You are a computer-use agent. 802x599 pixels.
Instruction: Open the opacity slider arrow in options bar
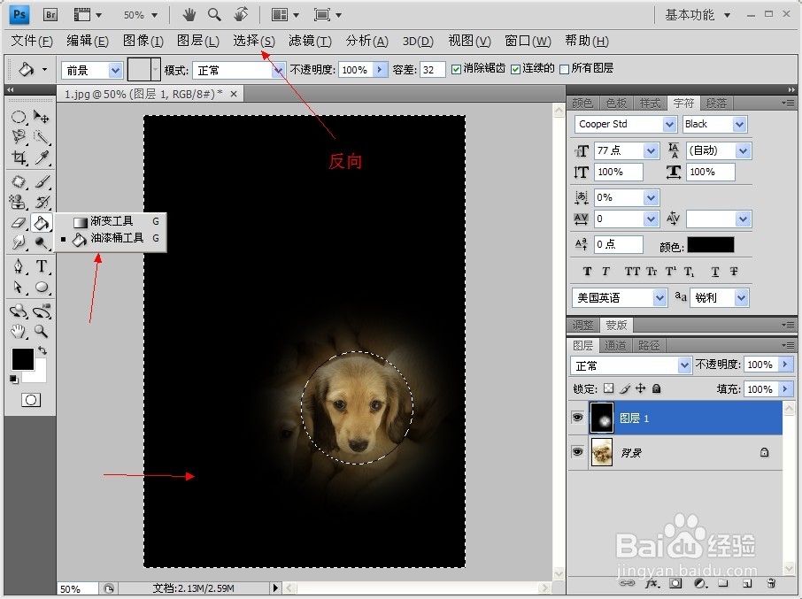[380, 70]
